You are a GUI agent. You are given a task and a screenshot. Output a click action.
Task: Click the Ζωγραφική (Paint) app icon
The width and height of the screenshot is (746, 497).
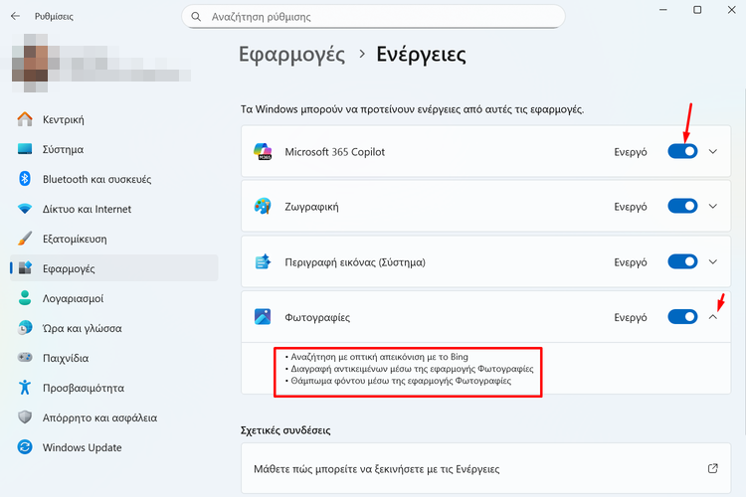(264, 207)
